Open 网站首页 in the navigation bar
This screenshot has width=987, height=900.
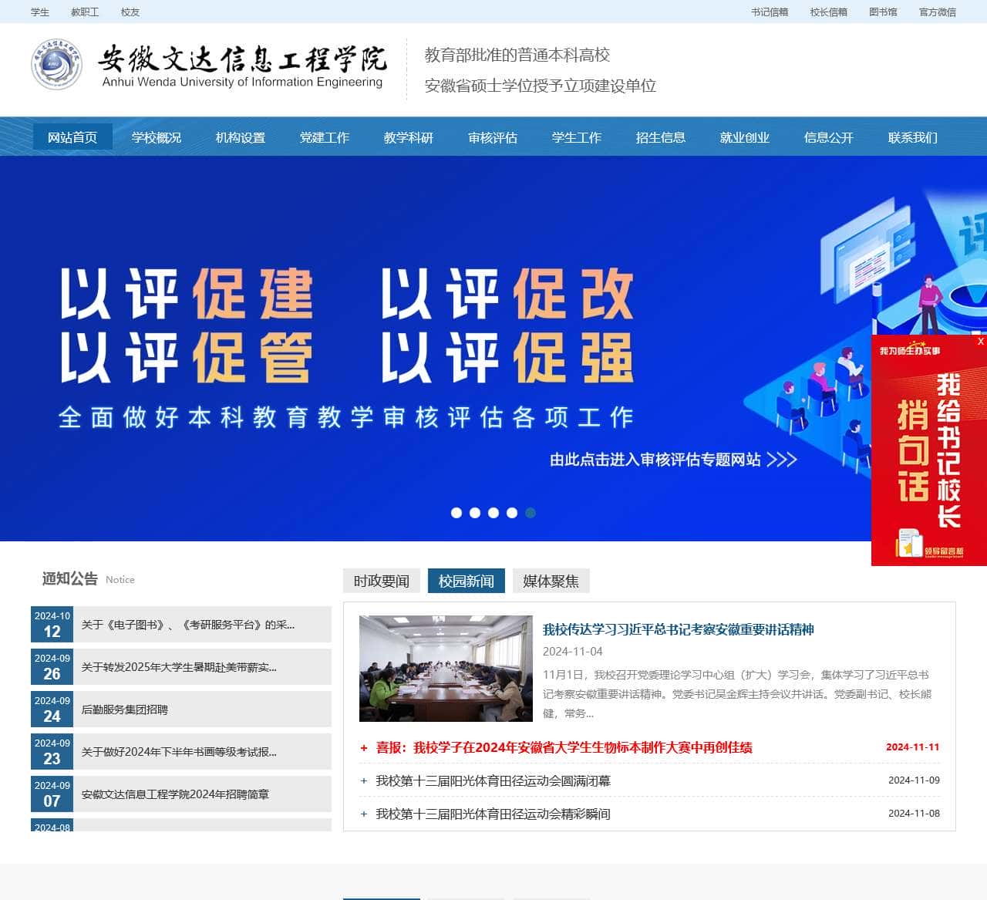point(72,137)
